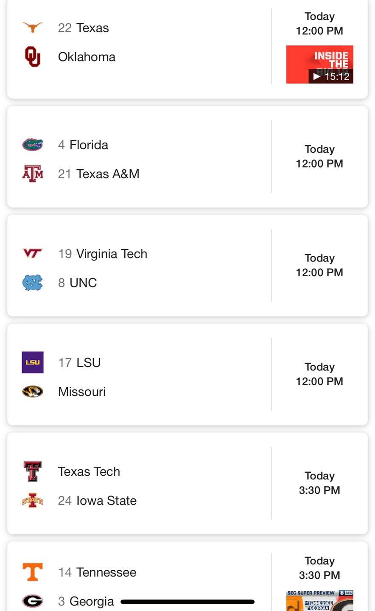Image resolution: width=375 pixels, height=611 pixels.
Task: Open Florida vs Texas A&M game time
Action: point(319,157)
